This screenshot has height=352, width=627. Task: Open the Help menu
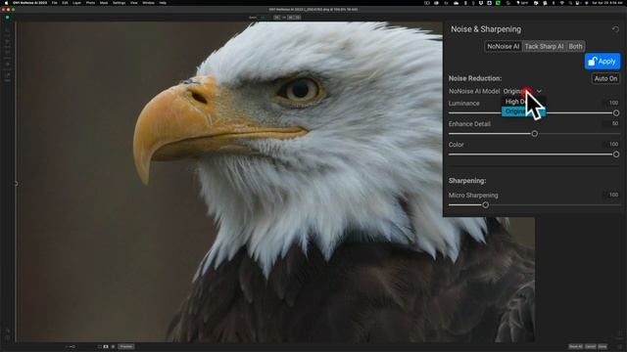pyautogui.click(x=163, y=3)
